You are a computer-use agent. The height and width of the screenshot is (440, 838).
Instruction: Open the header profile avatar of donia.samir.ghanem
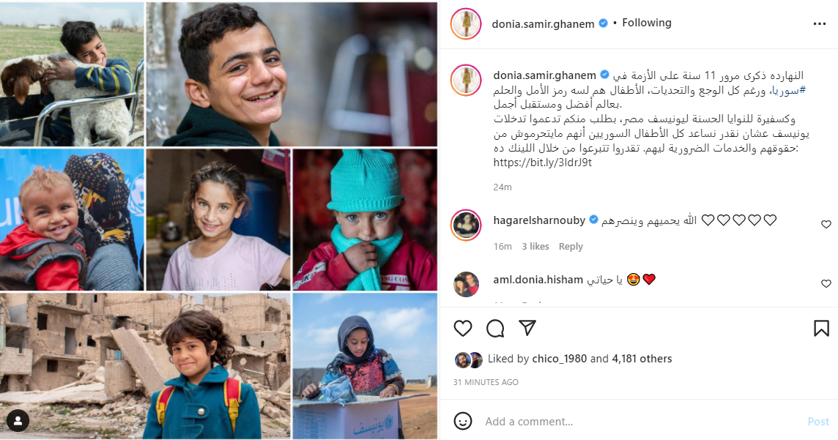click(466, 23)
